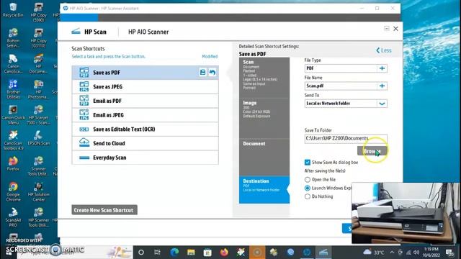Select the Email as JPEG shortcut
Screen dimensions: 461x259
coord(145,115)
